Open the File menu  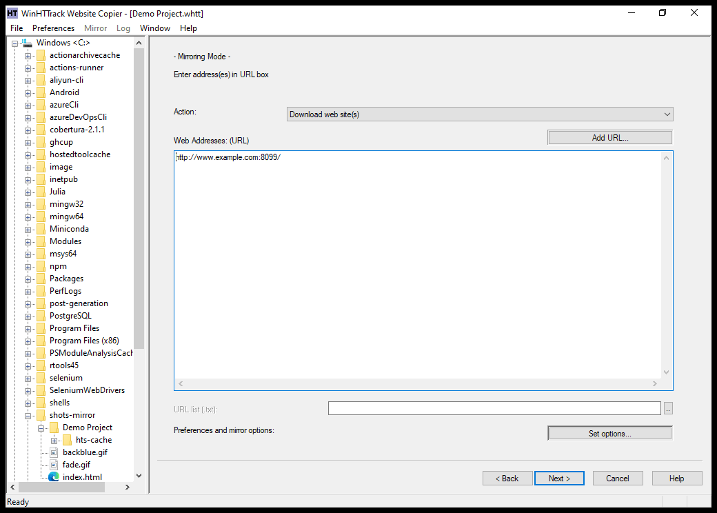click(x=17, y=28)
